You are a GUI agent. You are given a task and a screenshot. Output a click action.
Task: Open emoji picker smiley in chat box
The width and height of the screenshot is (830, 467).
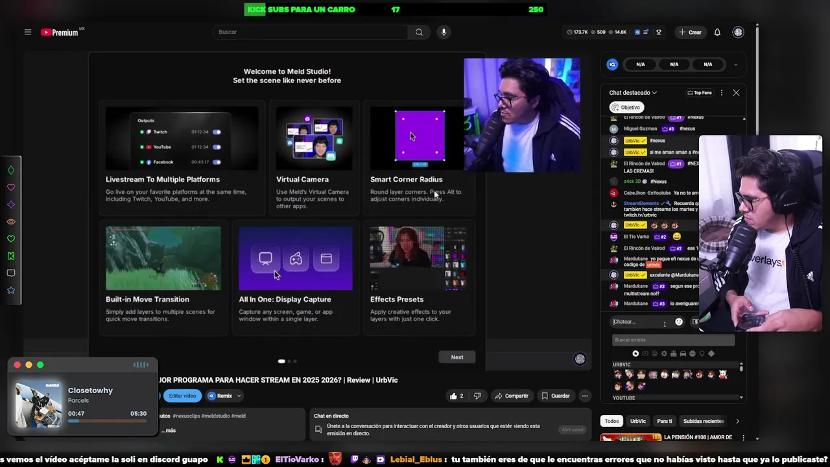pos(679,322)
